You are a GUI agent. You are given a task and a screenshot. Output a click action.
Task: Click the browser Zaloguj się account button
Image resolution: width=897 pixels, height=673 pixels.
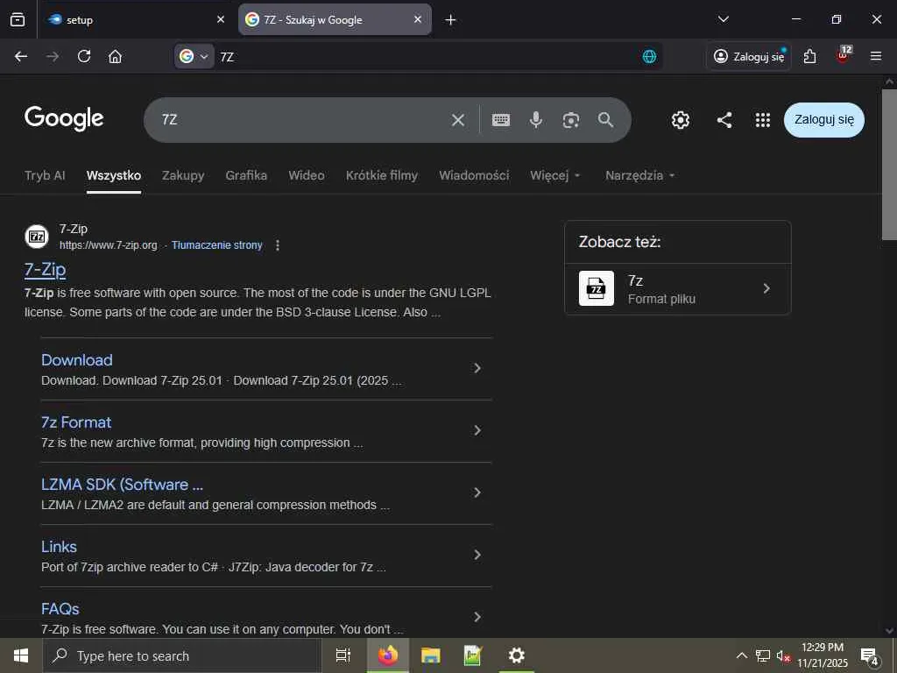point(749,56)
